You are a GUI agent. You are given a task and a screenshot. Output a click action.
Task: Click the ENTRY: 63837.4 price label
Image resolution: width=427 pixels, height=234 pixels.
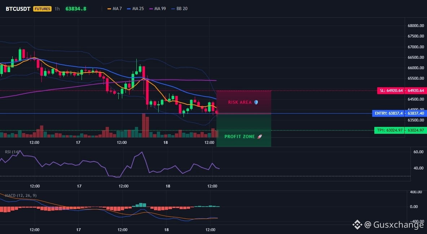pos(388,113)
